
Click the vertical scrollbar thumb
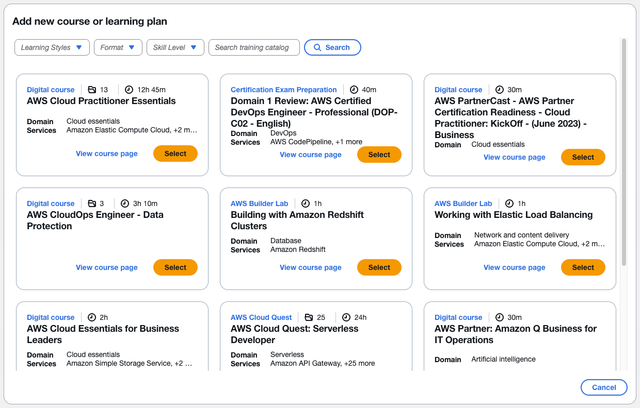click(623, 152)
